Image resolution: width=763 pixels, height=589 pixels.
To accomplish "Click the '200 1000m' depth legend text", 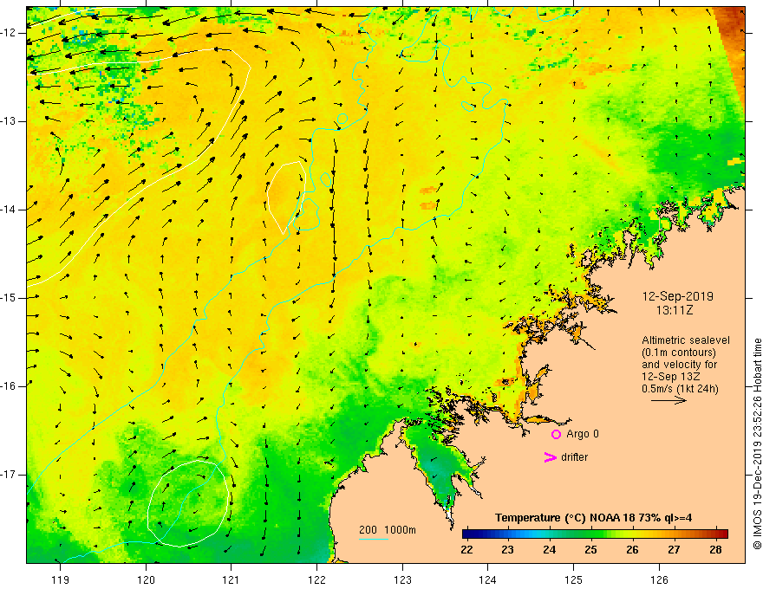I will click(x=388, y=530).
